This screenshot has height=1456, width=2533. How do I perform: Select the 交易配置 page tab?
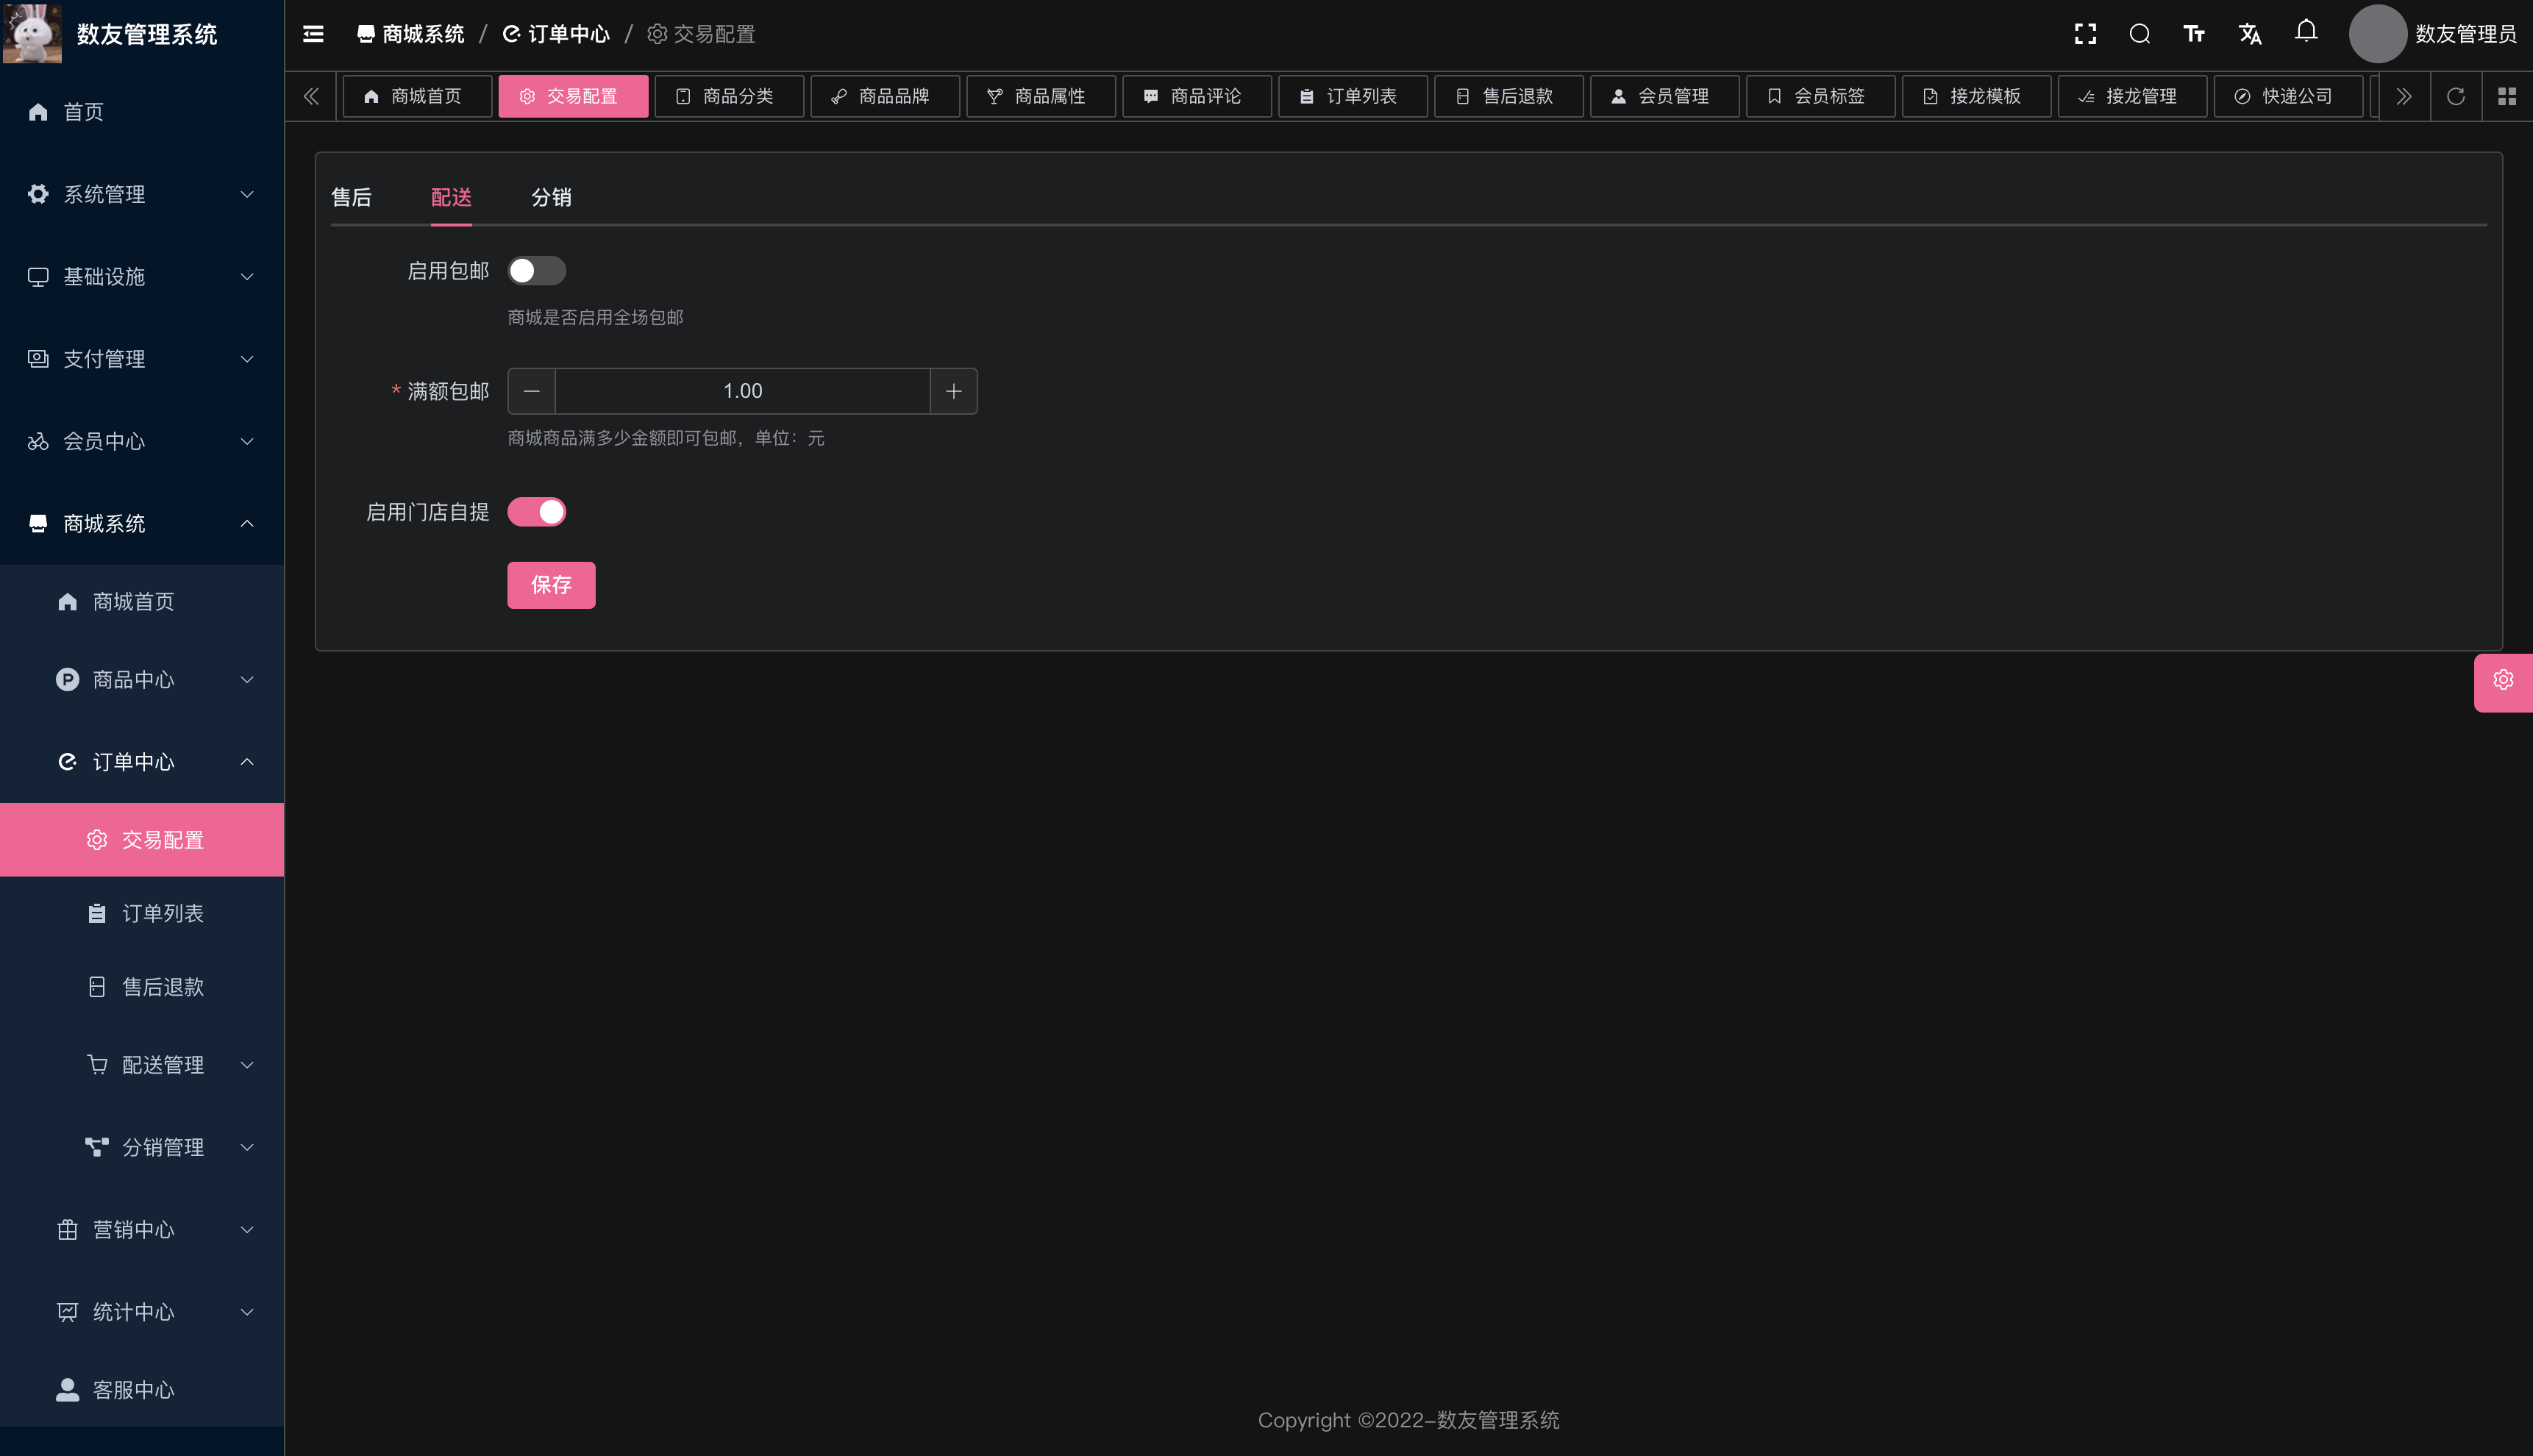[x=573, y=96]
